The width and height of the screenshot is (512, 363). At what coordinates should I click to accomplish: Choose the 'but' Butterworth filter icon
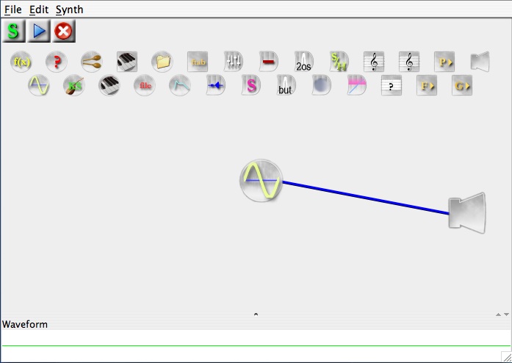(x=286, y=86)
